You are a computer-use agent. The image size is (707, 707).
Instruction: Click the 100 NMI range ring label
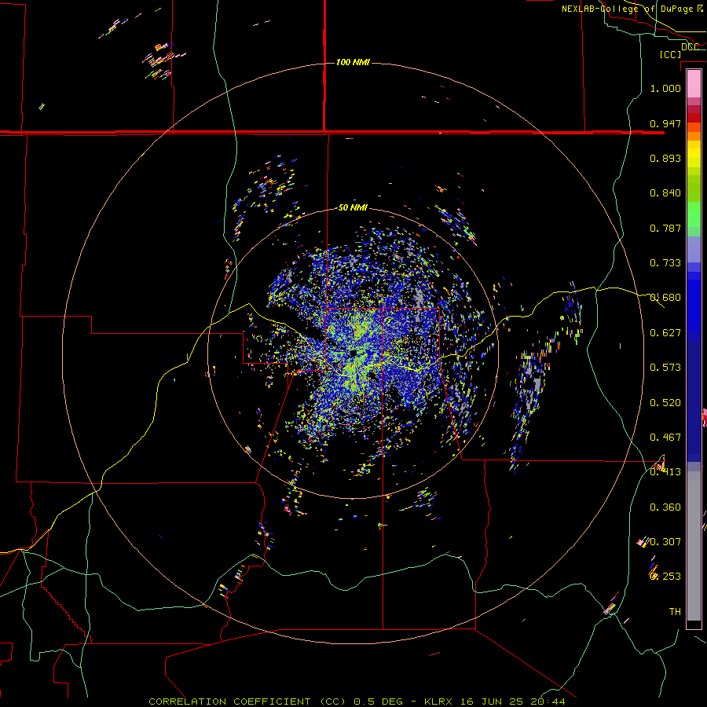tap(353, 62)
